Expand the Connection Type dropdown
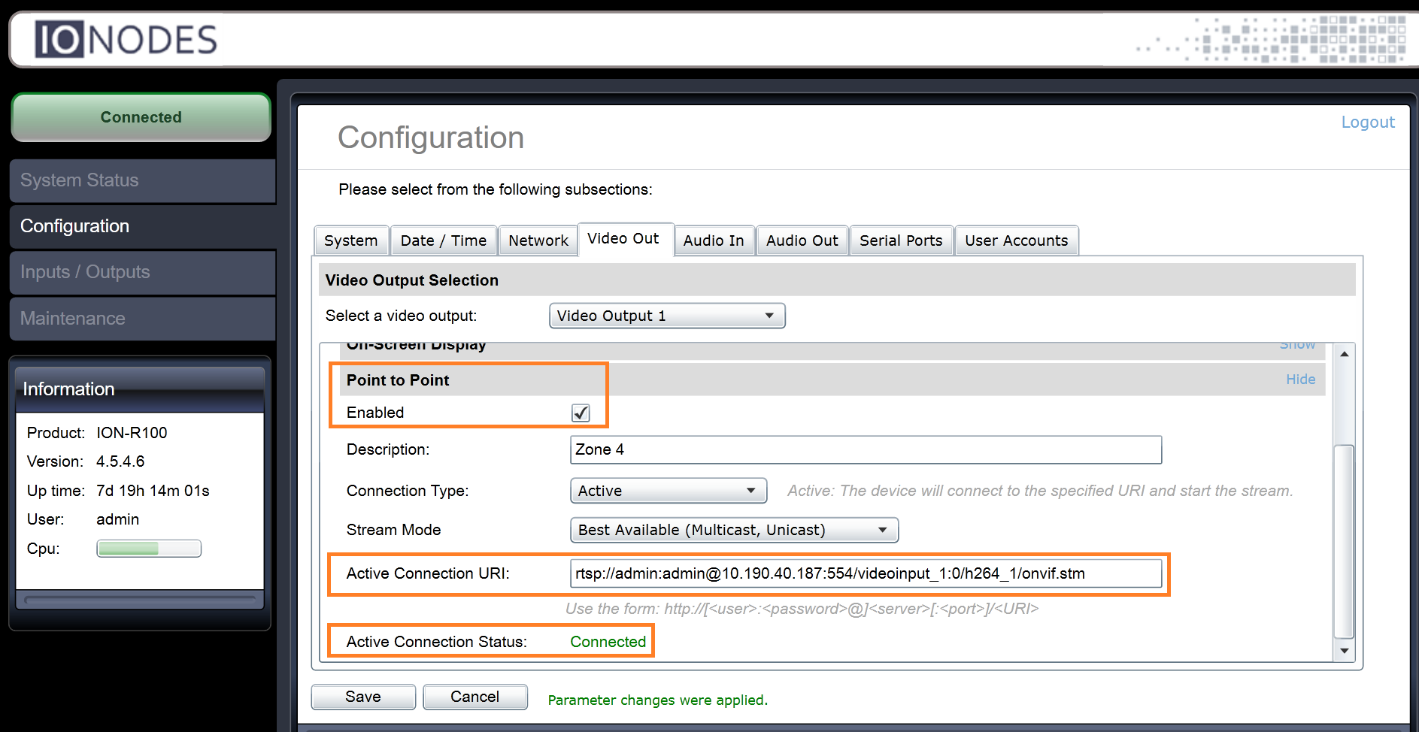The width and height of the screenshot is (1419, 732). click(x=668, y=491)
